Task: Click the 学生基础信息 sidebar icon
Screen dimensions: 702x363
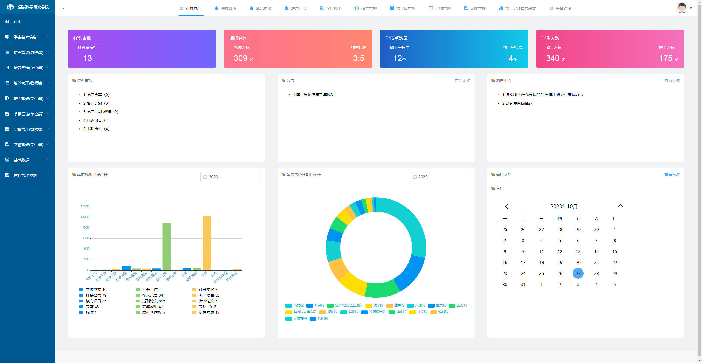Action: [7, 37]
